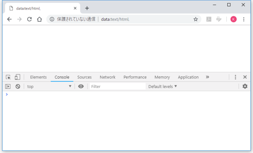Image resolution: width=253 pixels, height=153 pixels.
Task: Bookmark this page with the star icon
Action: (195, 19)
